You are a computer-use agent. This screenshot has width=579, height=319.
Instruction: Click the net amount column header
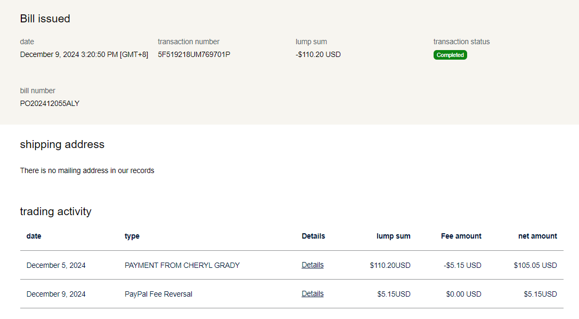pyautogui.click(x=537, y=236)
